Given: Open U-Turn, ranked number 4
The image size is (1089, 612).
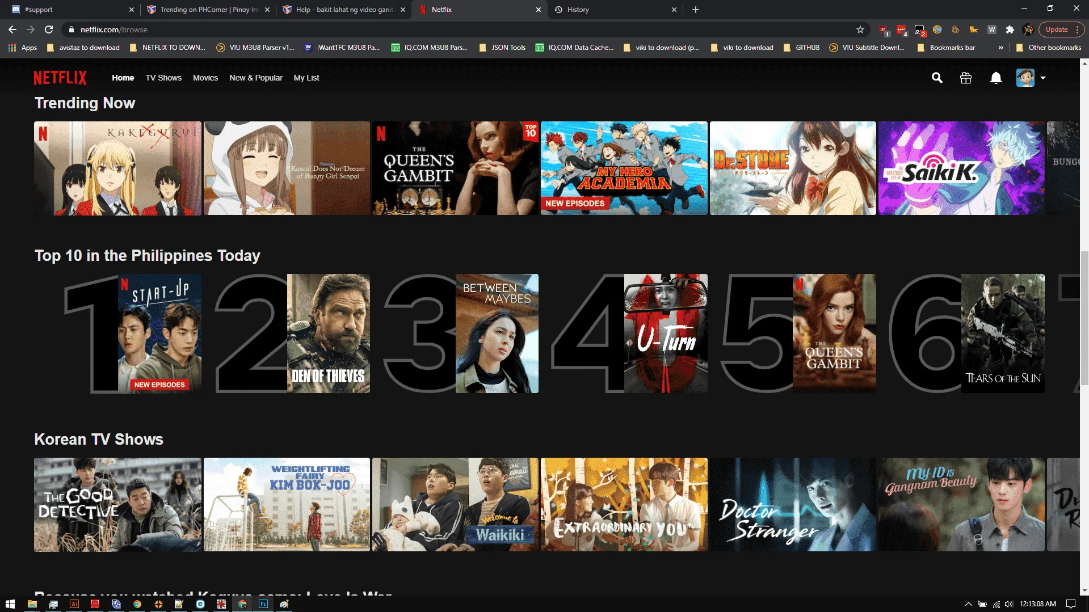Looking at the screenshot, I should pos(666,334).
